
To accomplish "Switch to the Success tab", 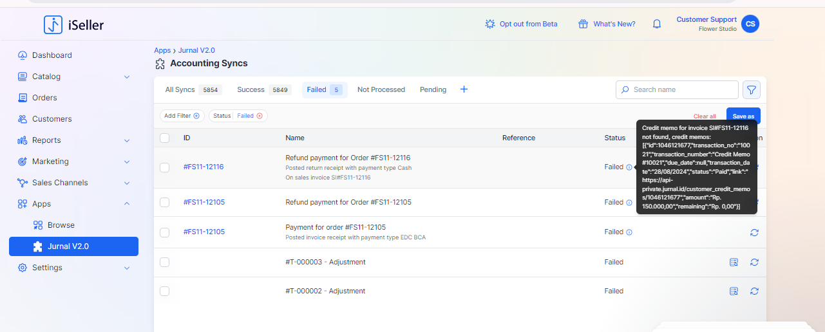I will coord(264,90).
